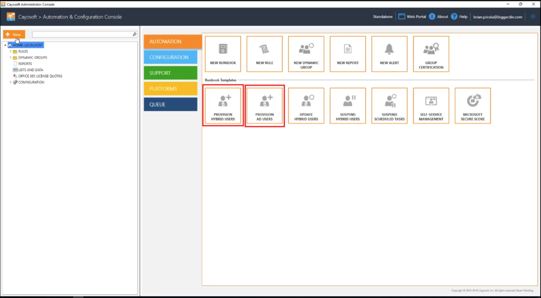
Task: Collapse the HOME: LOCALHOST node arrow
Action: point(5,45)
